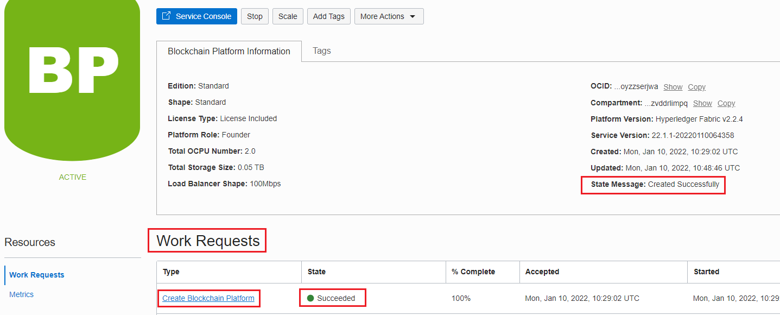This screenshot has width=780, height=315.
Task: Click the Accepted date in the work request row
Action: (582, 298)
